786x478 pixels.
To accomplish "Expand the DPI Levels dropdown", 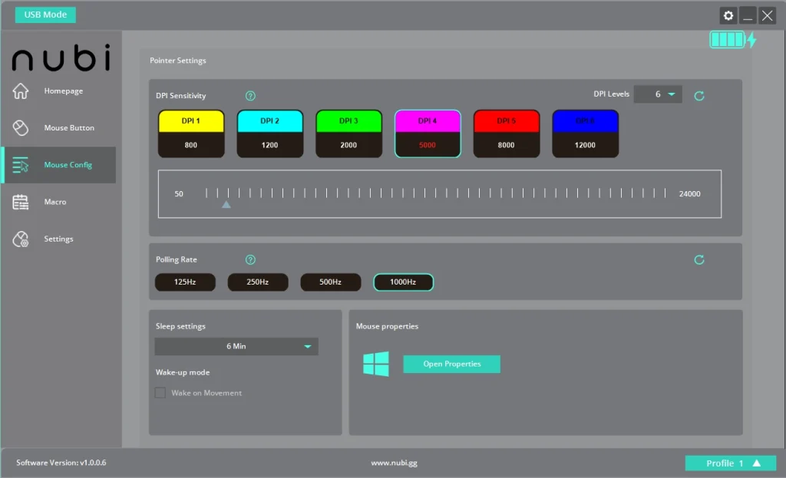I will coord(658,94).
